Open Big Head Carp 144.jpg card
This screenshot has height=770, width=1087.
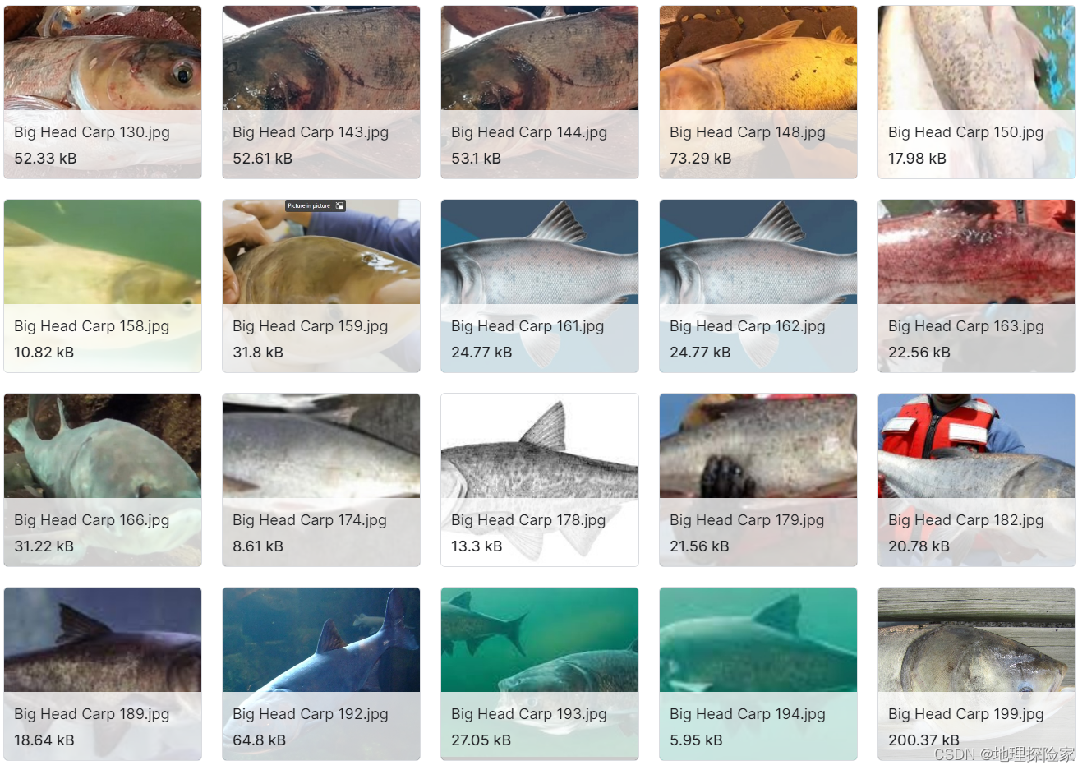(540, 92)
